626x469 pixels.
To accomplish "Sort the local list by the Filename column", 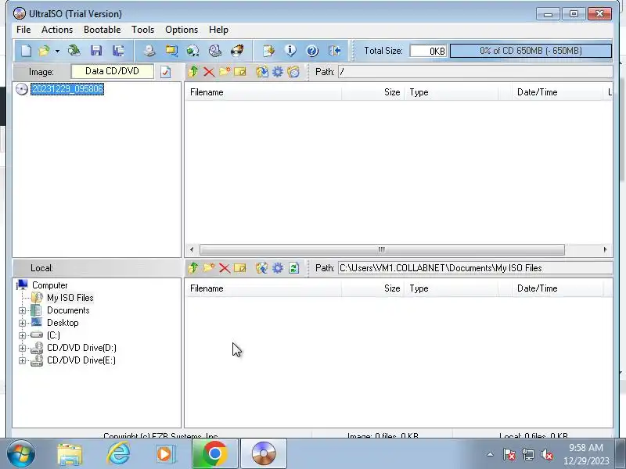I will (264, 288).
